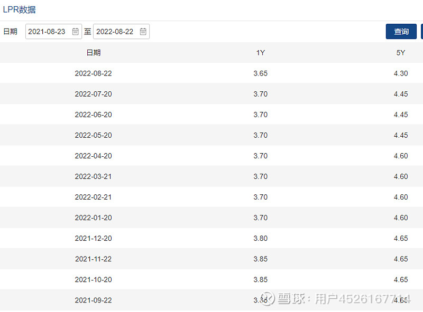This screenshot has height=312, width=423.
Task: Select the date cell 2022-06-20
Action: click(94, 115)
